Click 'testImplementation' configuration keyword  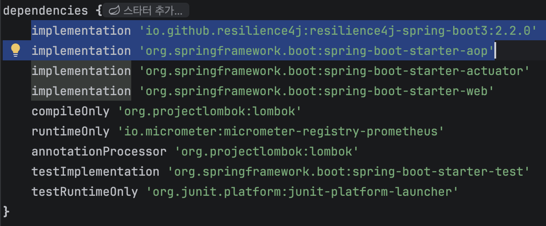click(x=96, y=172)
